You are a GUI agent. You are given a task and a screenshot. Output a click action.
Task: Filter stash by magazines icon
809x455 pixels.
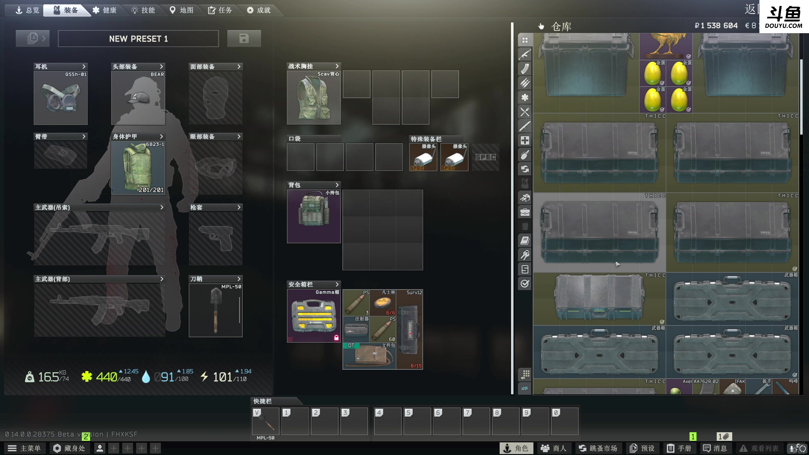coord(525,69)
